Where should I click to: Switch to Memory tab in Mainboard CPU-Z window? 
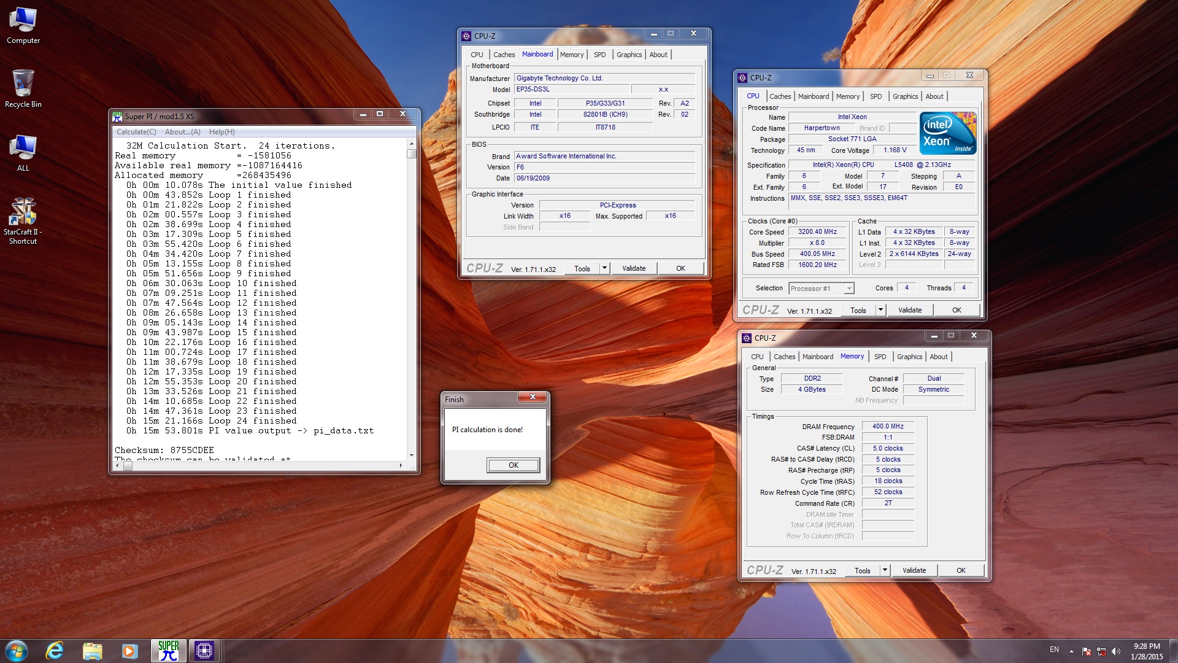tap(572, 55)
